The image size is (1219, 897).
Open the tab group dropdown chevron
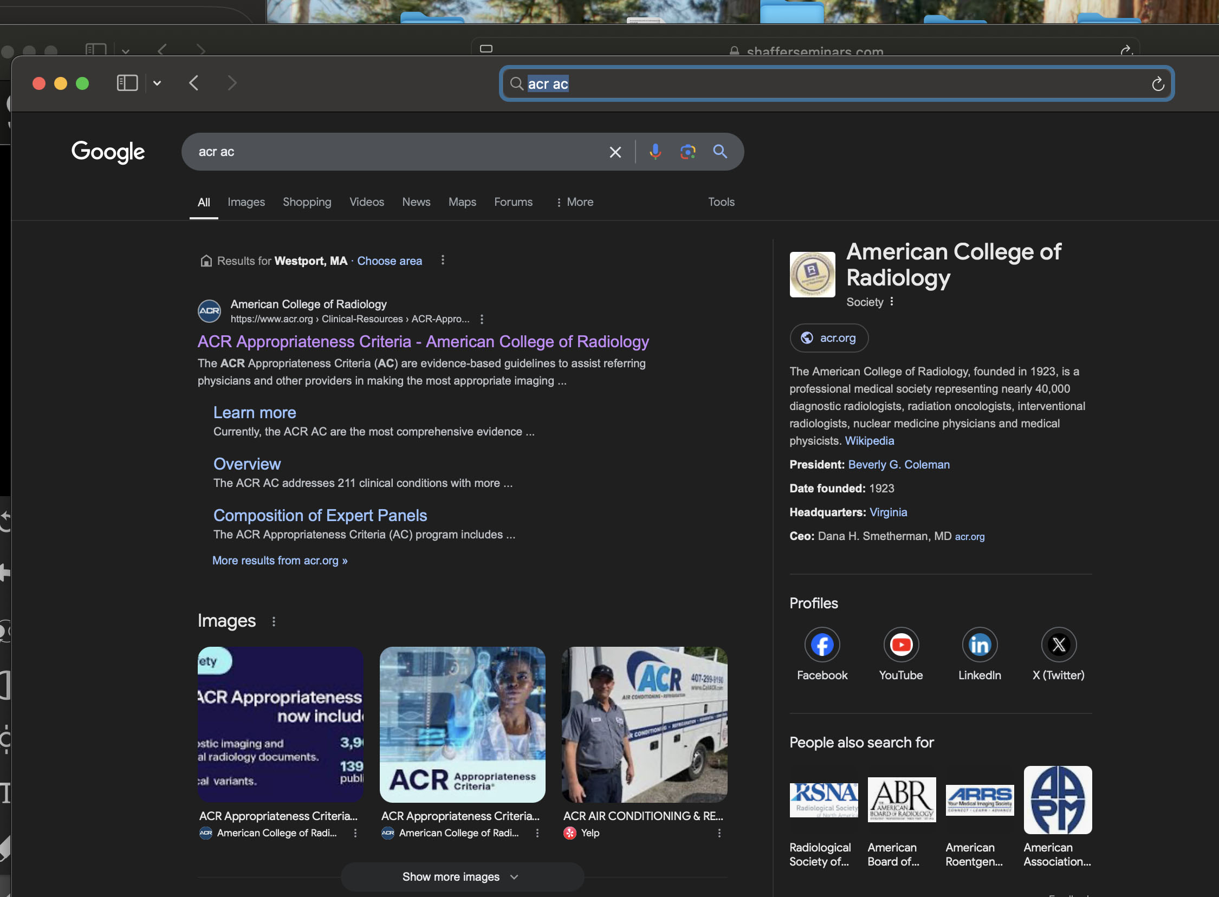(157, 83)
